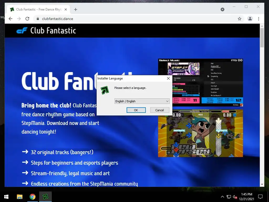269x202 pixels.
Task: Select the Club Fantastic browser tab
Action: [x=38, y=9]
